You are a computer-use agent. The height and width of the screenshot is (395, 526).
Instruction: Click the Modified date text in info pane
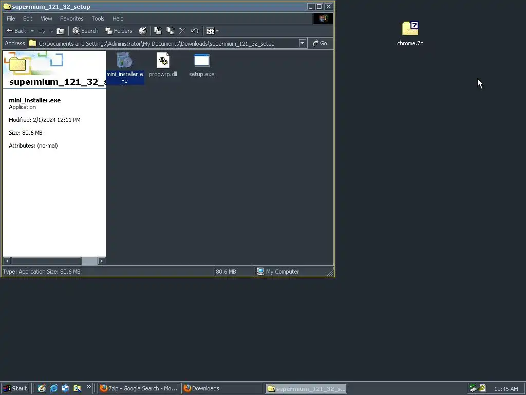pos(45,120)
